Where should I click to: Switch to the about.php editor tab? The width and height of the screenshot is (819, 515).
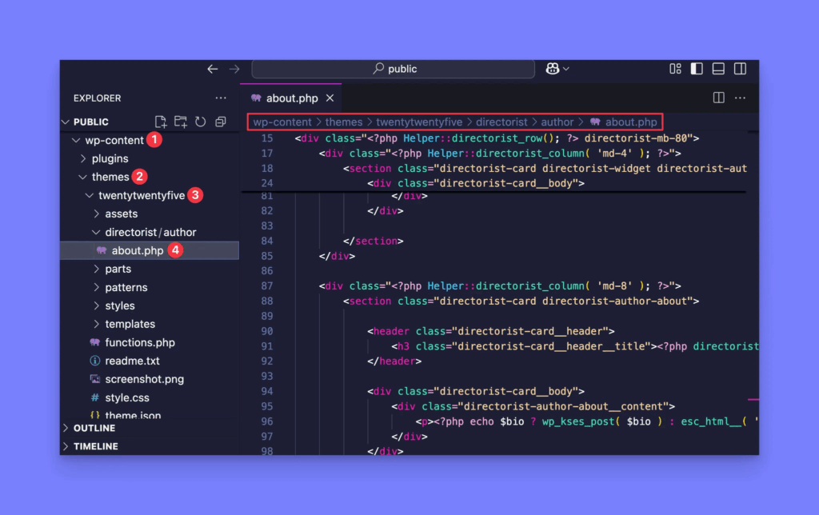click(x=291, y=98)
